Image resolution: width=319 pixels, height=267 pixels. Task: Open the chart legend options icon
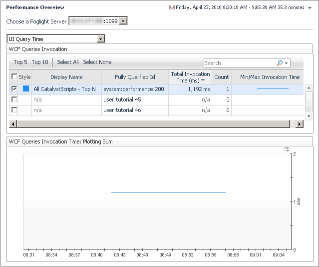[287, 149]
